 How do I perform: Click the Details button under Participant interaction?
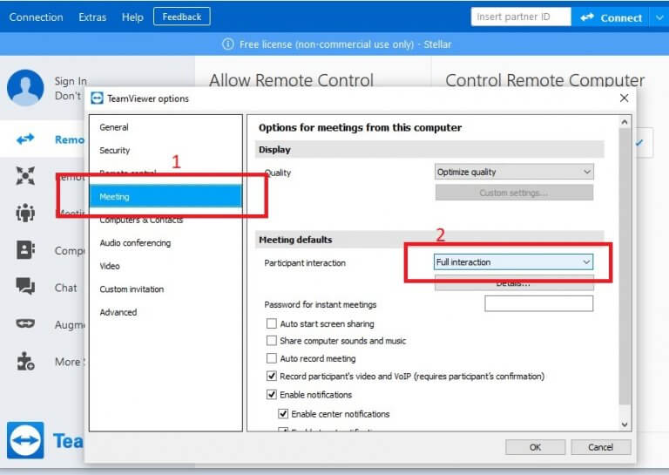(x=514, y=283)
